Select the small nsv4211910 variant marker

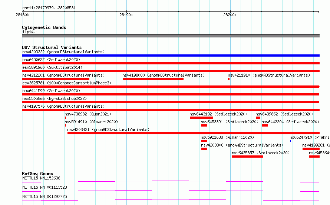(229, 79)
